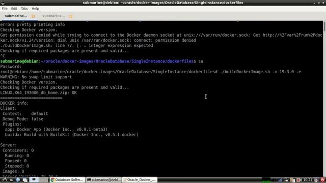The height and width of the screenshot is (183, 326).
Task: Open the Oracle_Docker editor taskbar window
Action: point(140,179)
